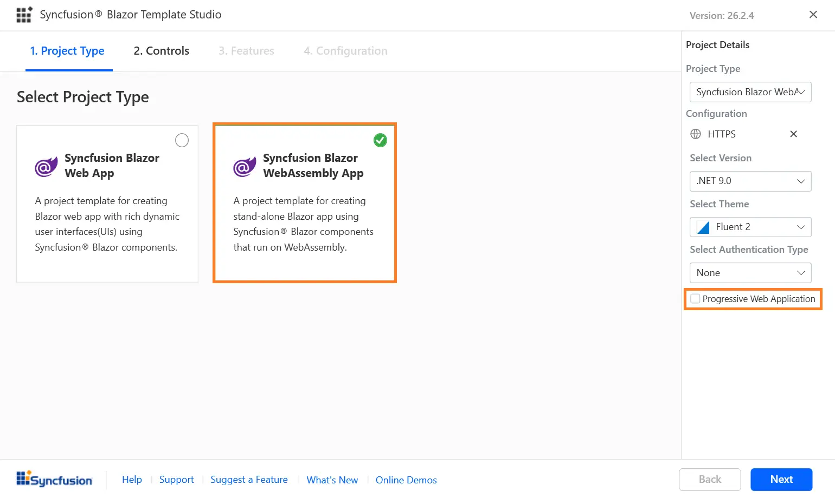Open the Select Authentication Type dropdown
Image resolution: width=835 pixels, height=498 pixels.
pyautogui.click(x=750, y=273)
